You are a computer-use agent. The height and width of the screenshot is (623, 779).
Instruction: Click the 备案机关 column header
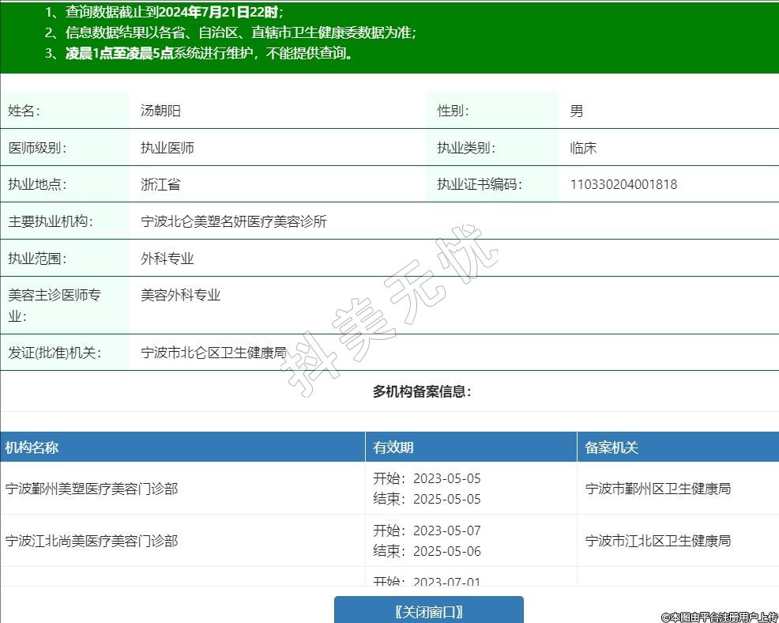pyautogui.click(x=612, y=447)
